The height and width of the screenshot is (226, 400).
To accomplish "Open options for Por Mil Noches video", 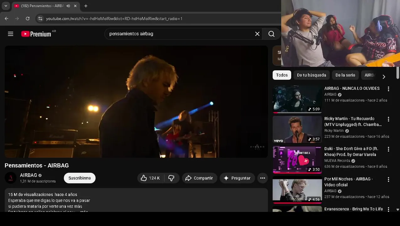I will click(388, 180).
